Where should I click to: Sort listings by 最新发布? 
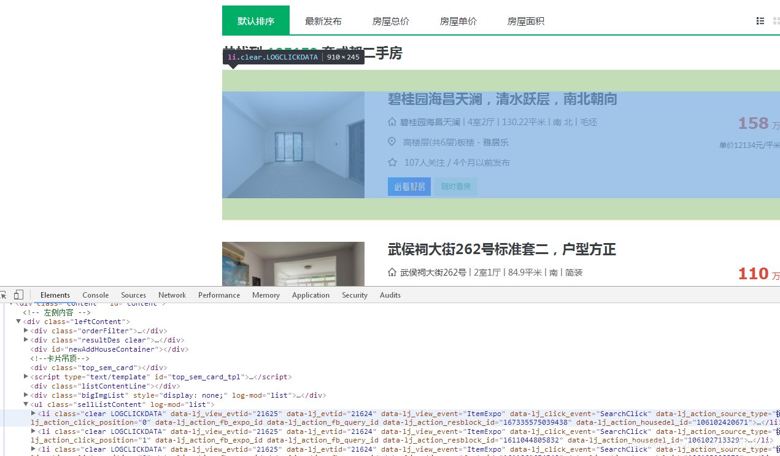coord(323,21)
